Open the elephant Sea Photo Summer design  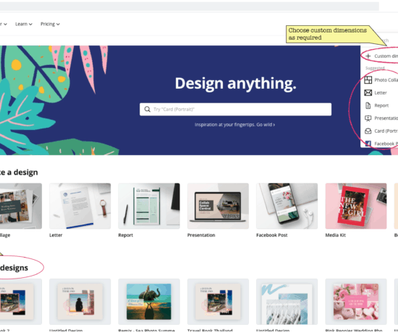[149, 302]
